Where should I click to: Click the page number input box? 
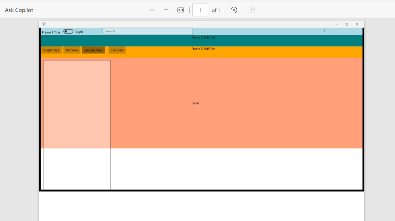200,10
